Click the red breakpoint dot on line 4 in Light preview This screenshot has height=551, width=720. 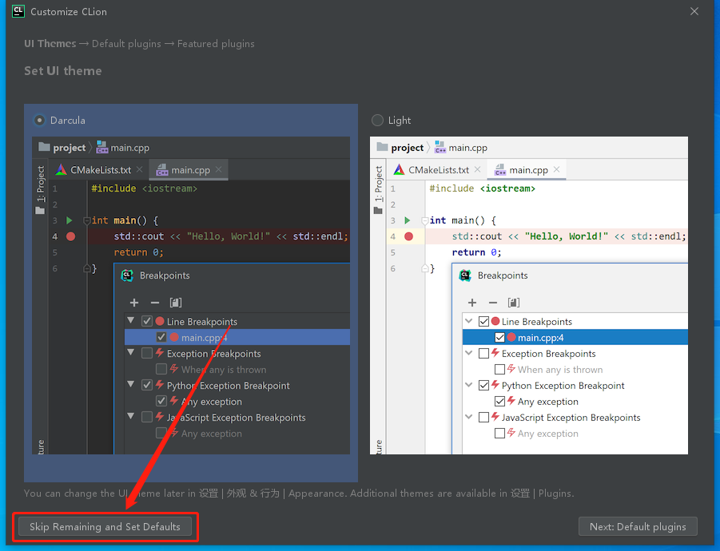(x=408, y=236)
